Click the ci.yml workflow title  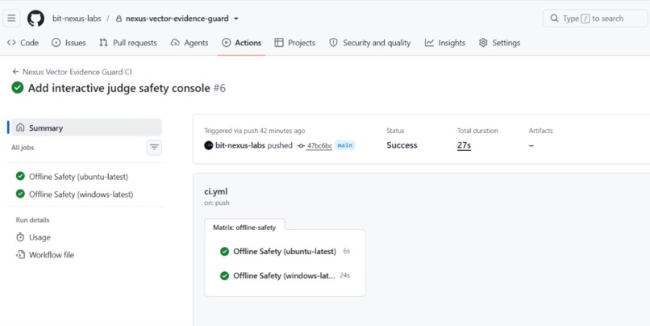(215, 191)
